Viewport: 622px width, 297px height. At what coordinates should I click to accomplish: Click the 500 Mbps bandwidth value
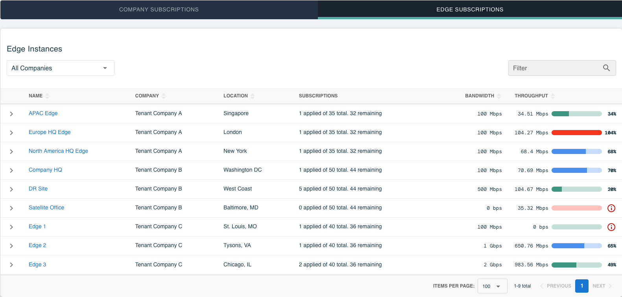click(489, 189)
